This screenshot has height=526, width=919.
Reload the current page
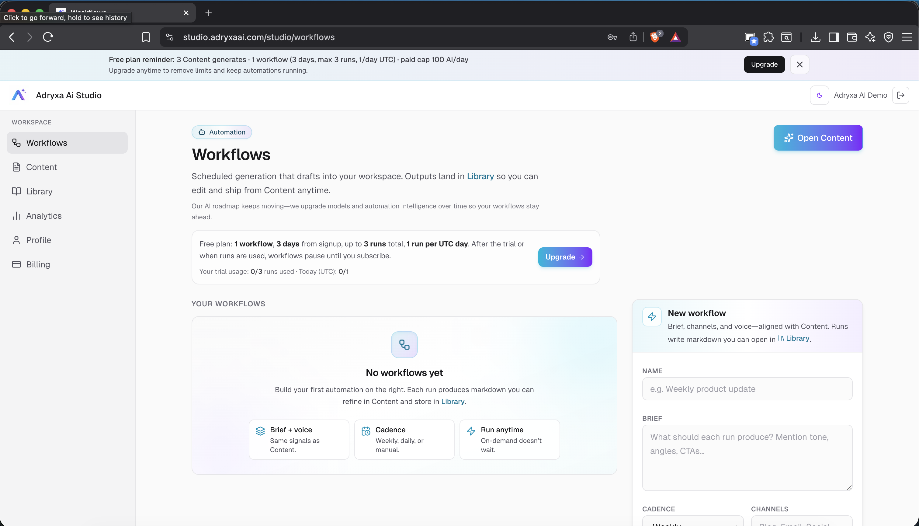tap(48, 37)
